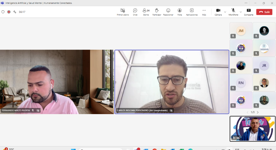
Task: Click the shield security icon
Action: coord(3,12)
